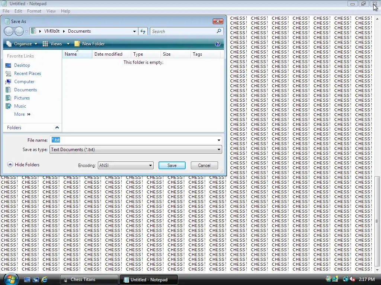Open recent pages dropdown next to nav arrows
381x285 pixels.
(26, 31)
